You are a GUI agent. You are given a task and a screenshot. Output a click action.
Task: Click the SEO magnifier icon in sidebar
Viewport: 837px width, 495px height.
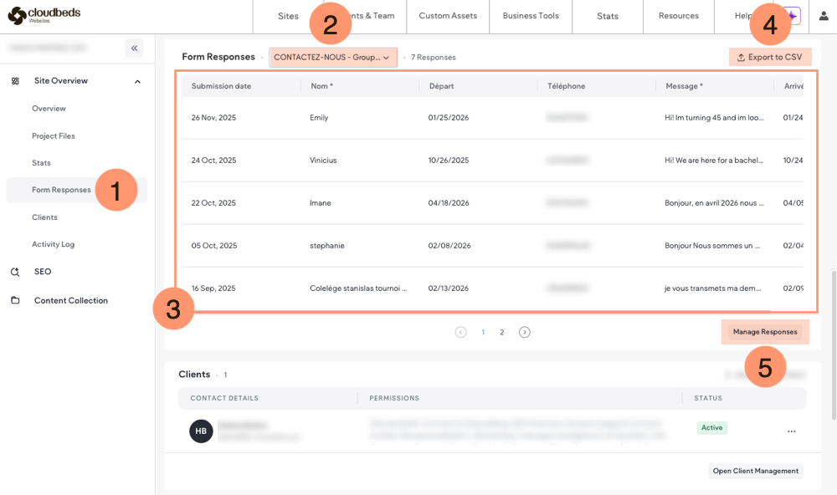[x=15, y=272]
